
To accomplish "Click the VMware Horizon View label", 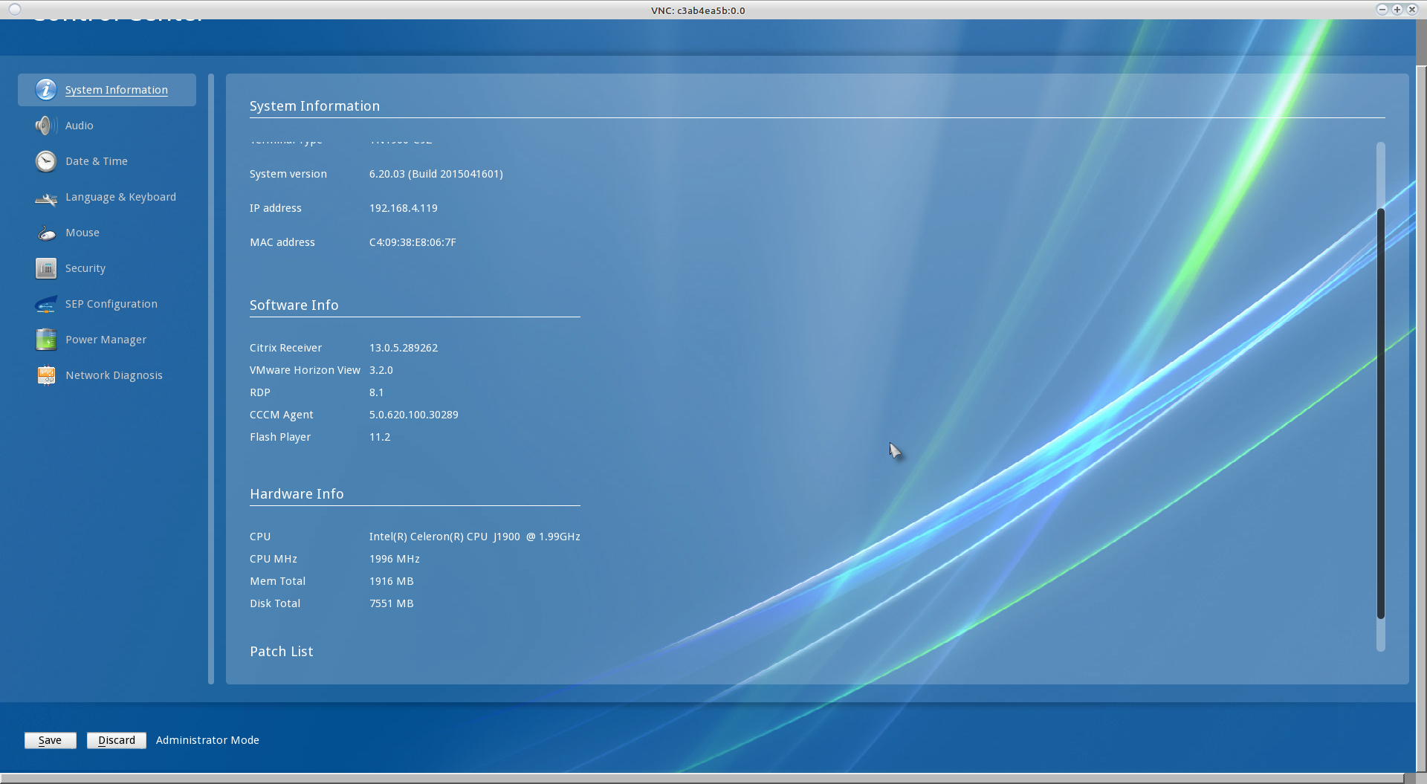I will tap(305, 370).
